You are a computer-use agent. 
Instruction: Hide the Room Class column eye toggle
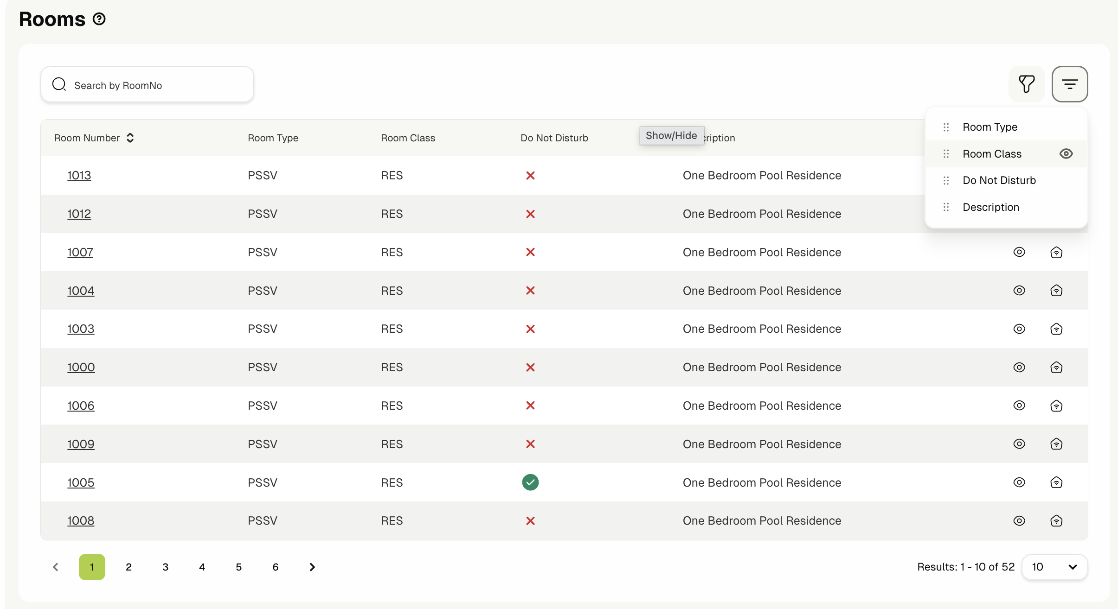pyautogui.click(x=1066, y=154)
